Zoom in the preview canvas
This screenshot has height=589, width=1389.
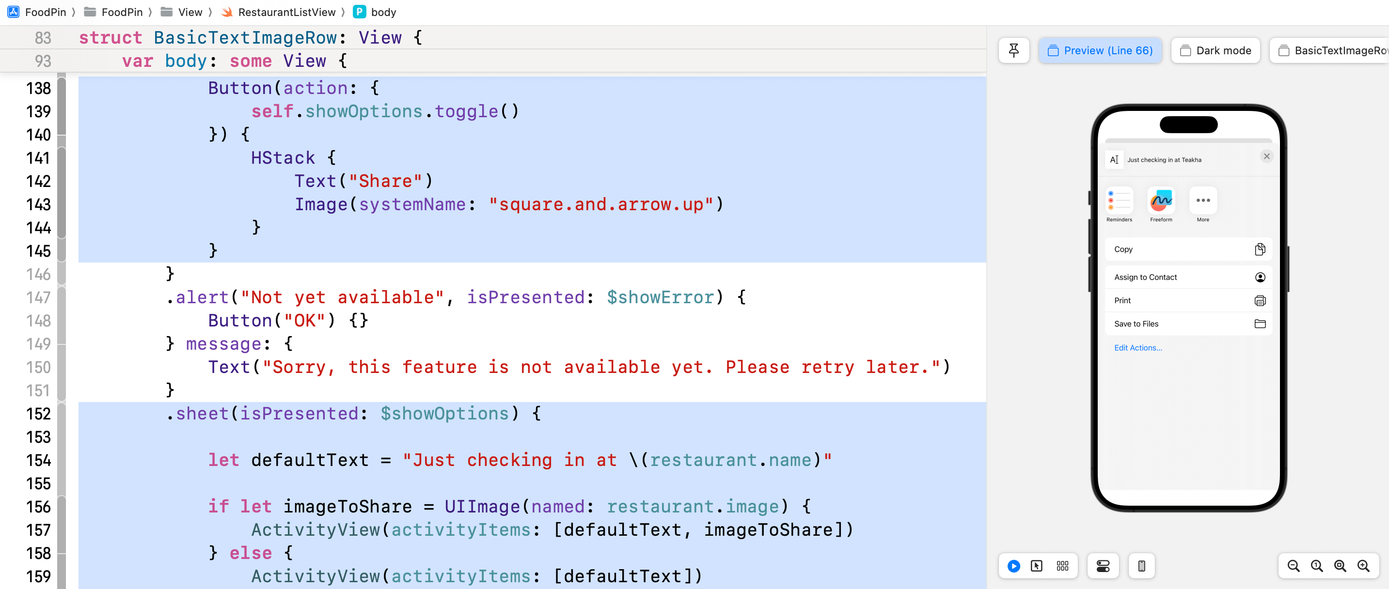1363,566
